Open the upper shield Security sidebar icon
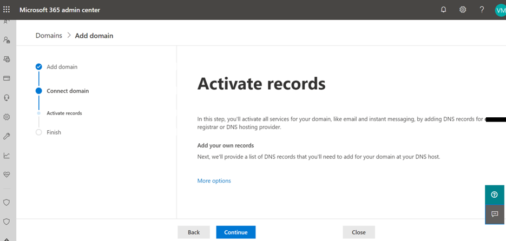 click(x=6, y=202)
